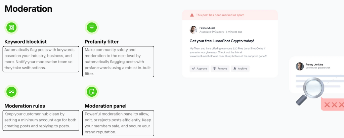344x138 pixels.
Task: Select the Moderation rules heading
Action: pyautogui.click(x=25, y=106)
